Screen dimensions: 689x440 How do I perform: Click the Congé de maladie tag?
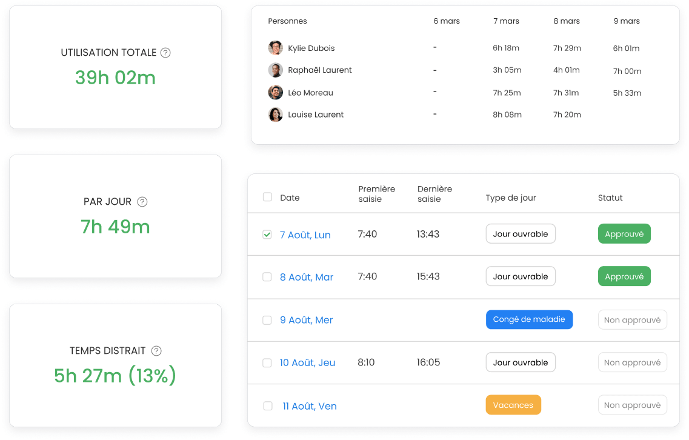coord(529,319)
